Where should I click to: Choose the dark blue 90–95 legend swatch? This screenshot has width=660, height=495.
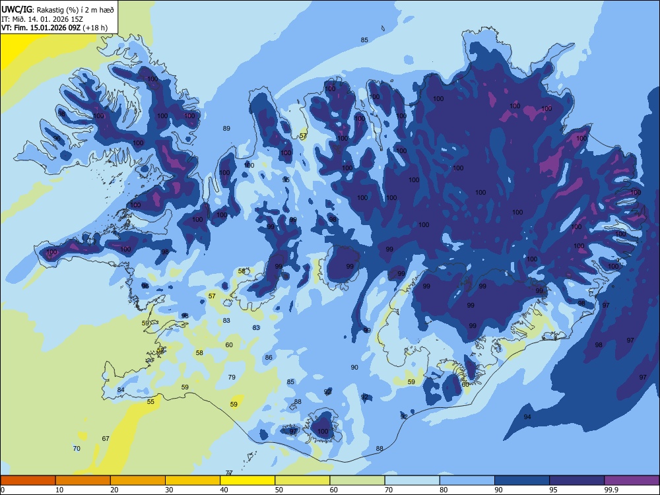click(522, 480)
